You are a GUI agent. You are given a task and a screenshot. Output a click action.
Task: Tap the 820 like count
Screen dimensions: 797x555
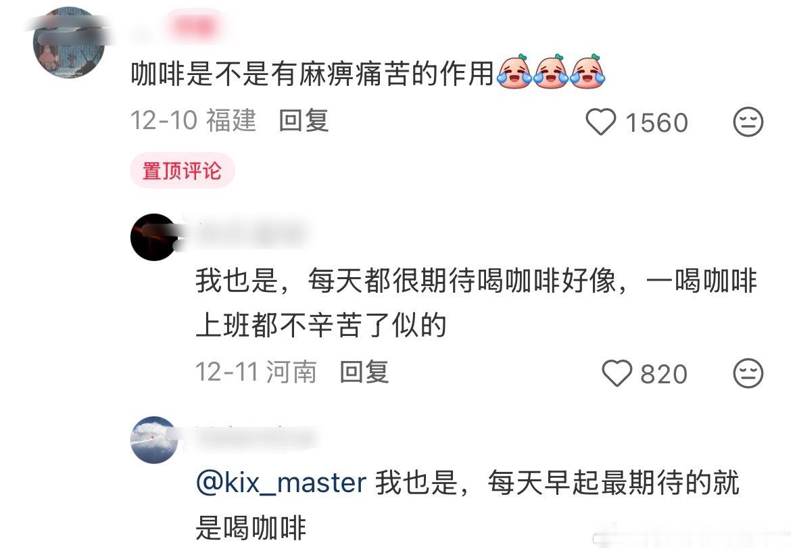tap(664, 374)
